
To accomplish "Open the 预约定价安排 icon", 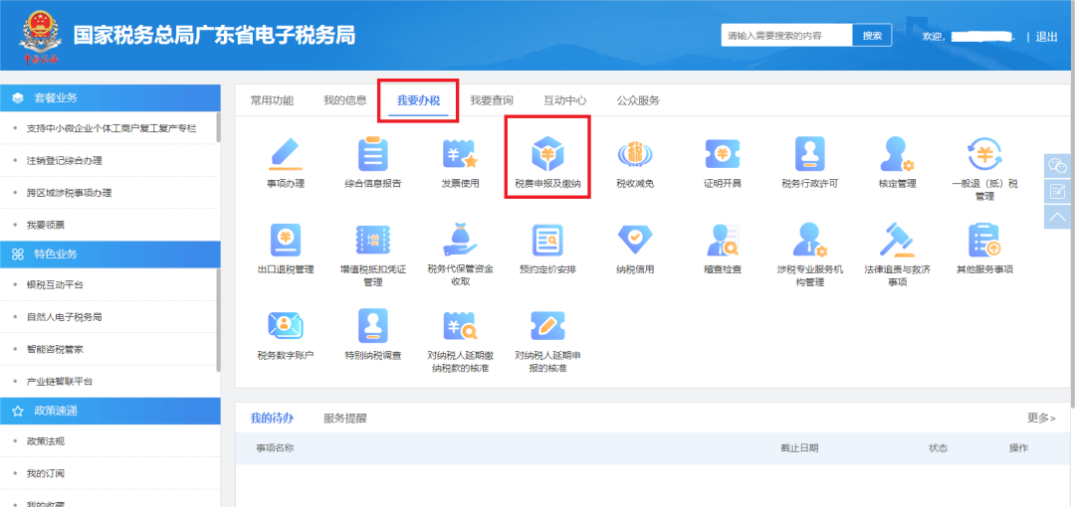I will 547,240.
